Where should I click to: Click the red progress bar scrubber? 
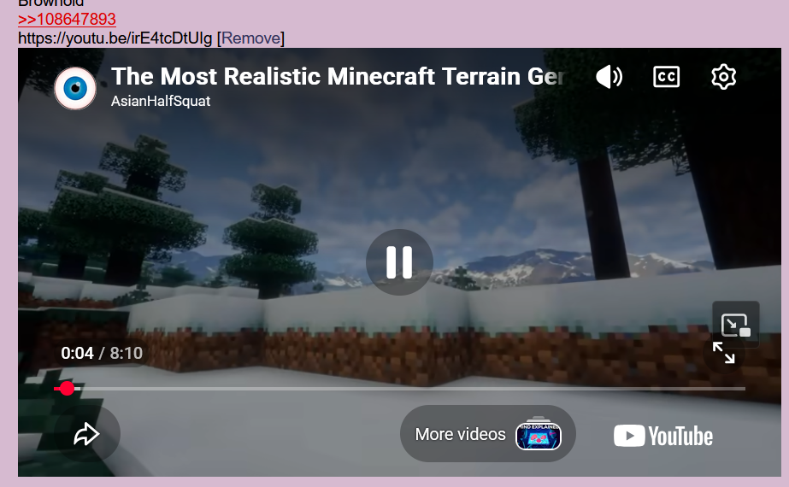click(x=67, y=389)
